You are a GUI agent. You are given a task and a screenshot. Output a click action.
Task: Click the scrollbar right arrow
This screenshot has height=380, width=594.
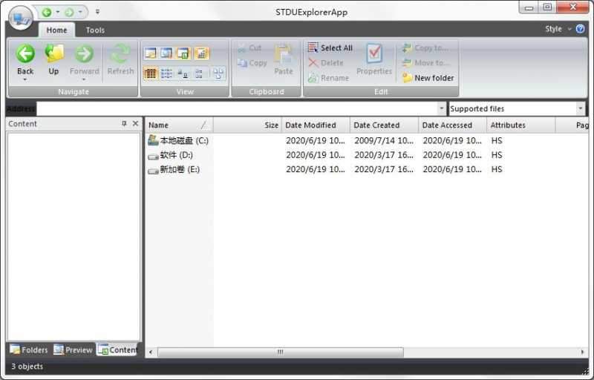pyautogui.click(x=582, y=353)
